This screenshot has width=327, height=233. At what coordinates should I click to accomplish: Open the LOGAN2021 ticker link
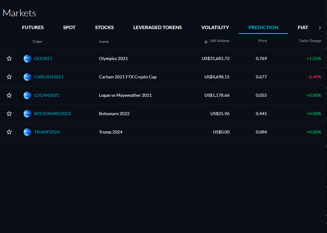click(47, 95)
